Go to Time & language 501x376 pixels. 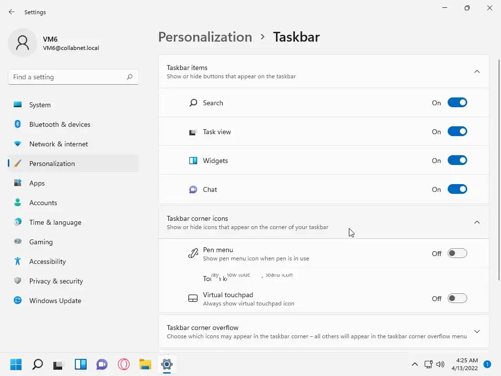tap(73, 222)
